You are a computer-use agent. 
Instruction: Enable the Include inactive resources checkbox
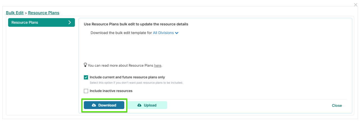pos(86,91)
